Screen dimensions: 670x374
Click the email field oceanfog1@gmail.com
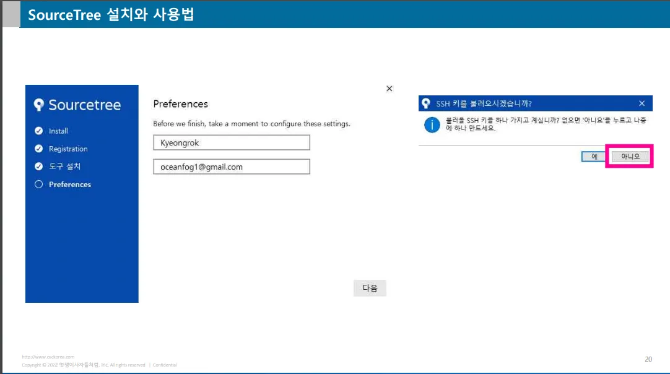[232, 167]
